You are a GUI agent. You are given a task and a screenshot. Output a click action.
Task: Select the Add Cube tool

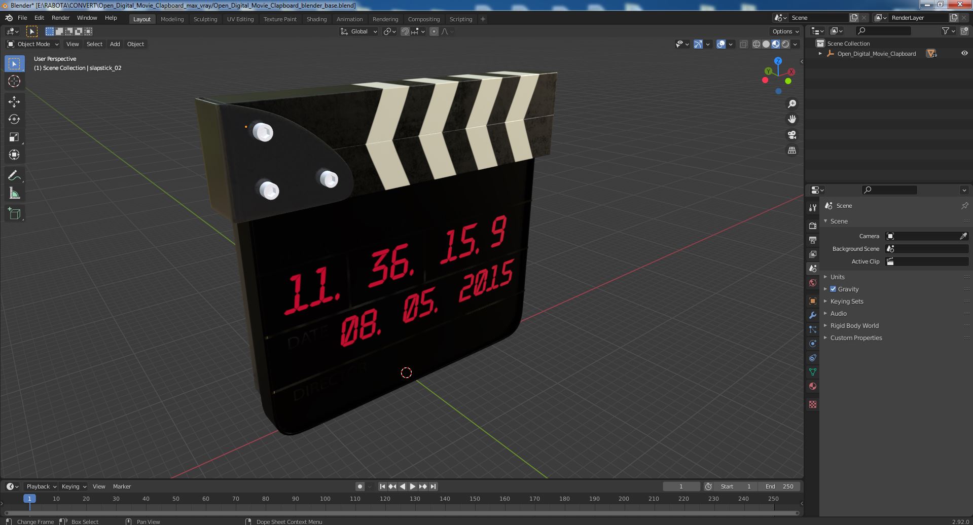point(14,214)
